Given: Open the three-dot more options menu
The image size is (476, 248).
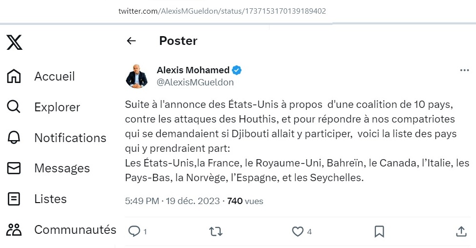Looking at the screenshot, I should pos(464,70).
